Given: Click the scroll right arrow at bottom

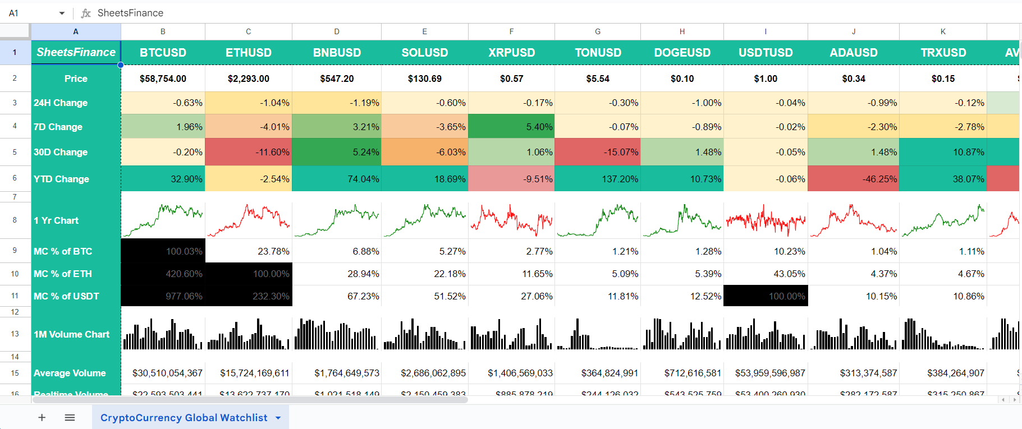Looking at the screenshot, I should 1014,400.
